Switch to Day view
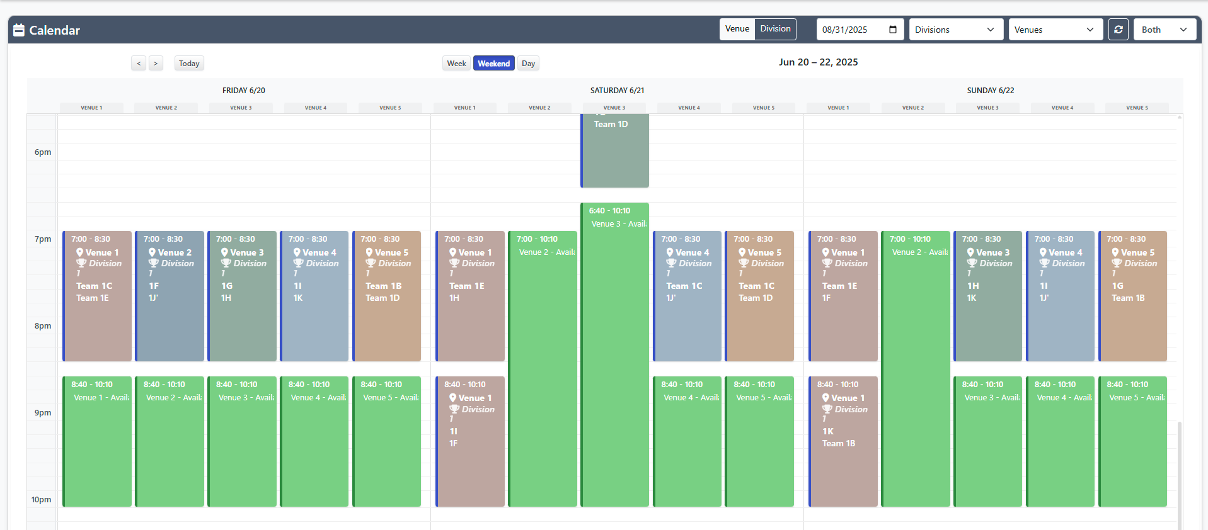The image size is (1208, 530). click(528, 63)
